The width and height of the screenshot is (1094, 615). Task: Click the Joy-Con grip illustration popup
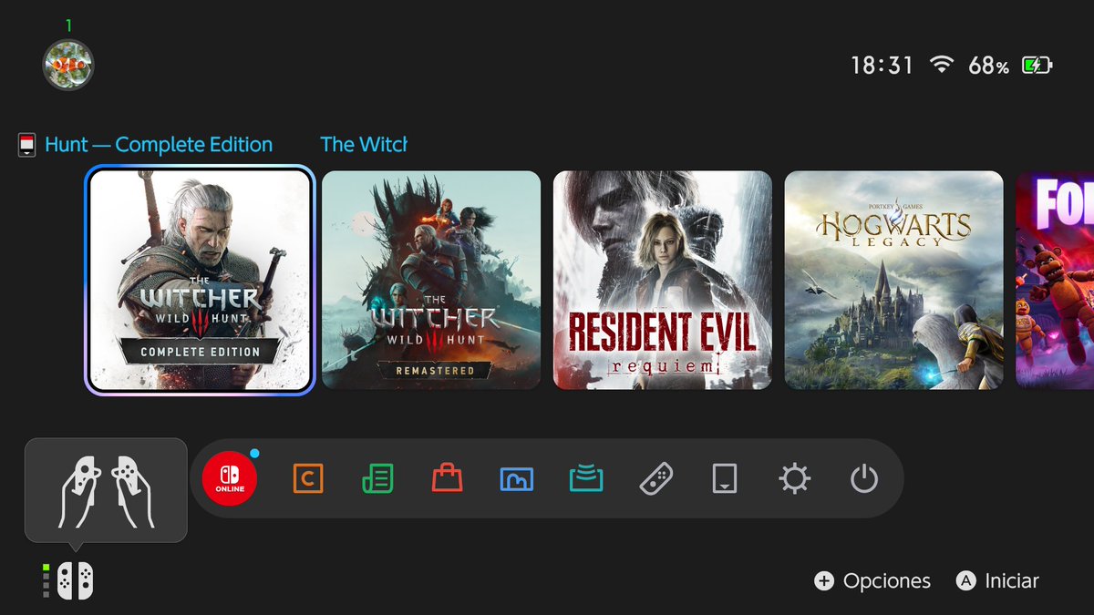106,490
